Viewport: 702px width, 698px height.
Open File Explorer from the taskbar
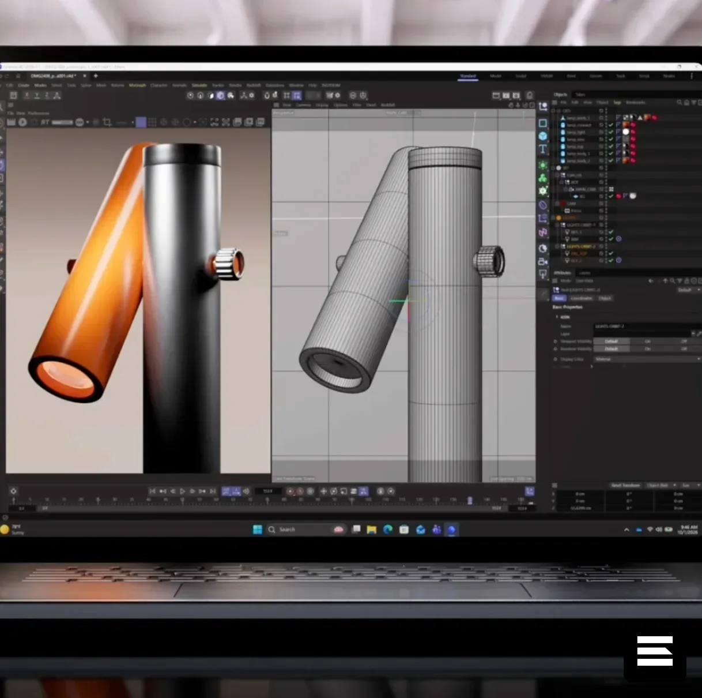pyautogui.click(x=372, y=530)
